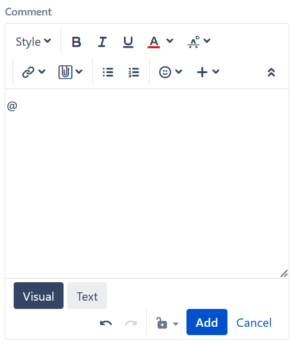The height and width of the screenshot is (344, 291).
Task: Toggle underline formatting
Action: (x=128, y=42)
